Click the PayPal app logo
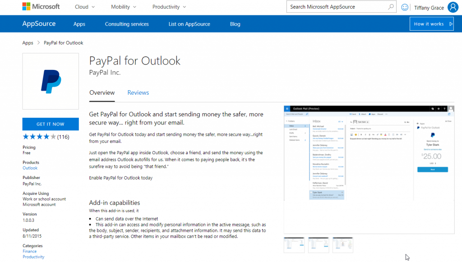The width and height of the screenshot is (462, 262). pyautogui.click(x=51, y=81)
